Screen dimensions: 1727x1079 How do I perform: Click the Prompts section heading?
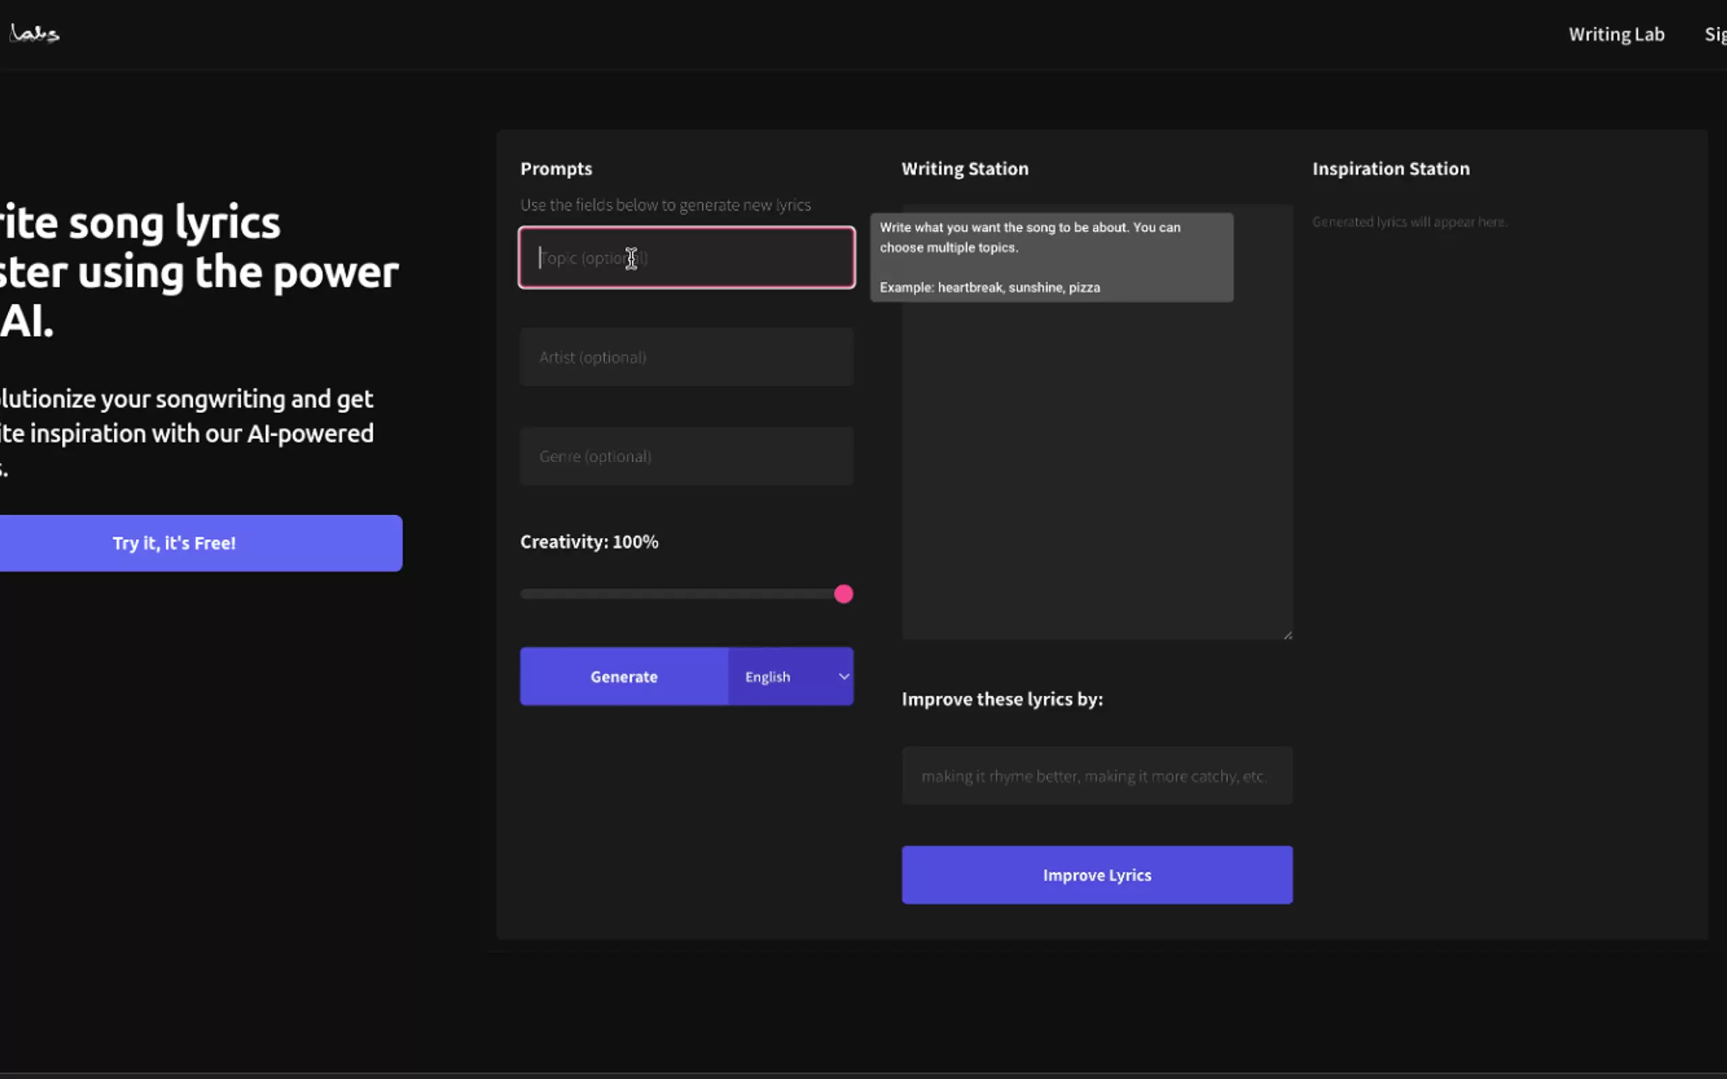point(556,169)
